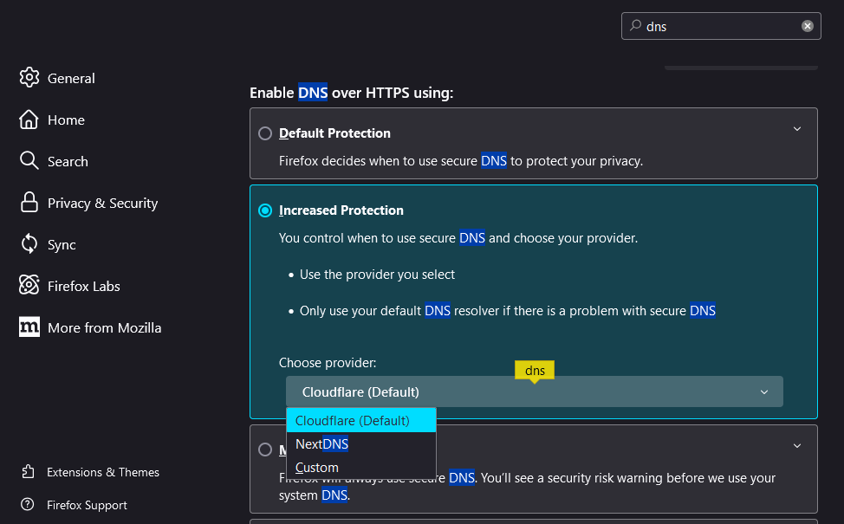
Task: Open Firefox Support link
Action: pos(87,505)
